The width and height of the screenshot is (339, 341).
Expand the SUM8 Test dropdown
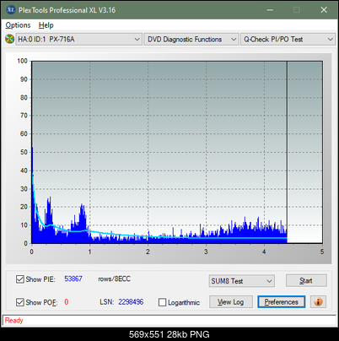tap(242, 281)
